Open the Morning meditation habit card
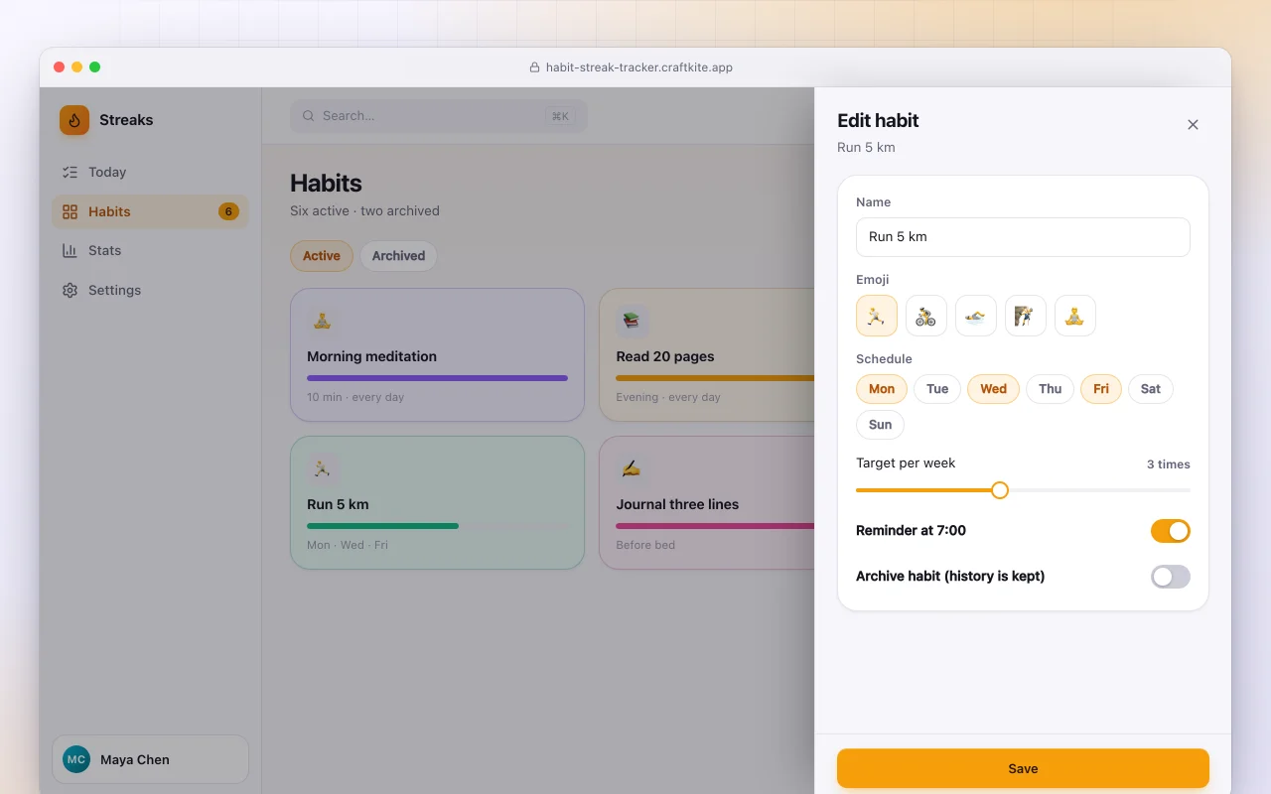 [x=437, y=355]
